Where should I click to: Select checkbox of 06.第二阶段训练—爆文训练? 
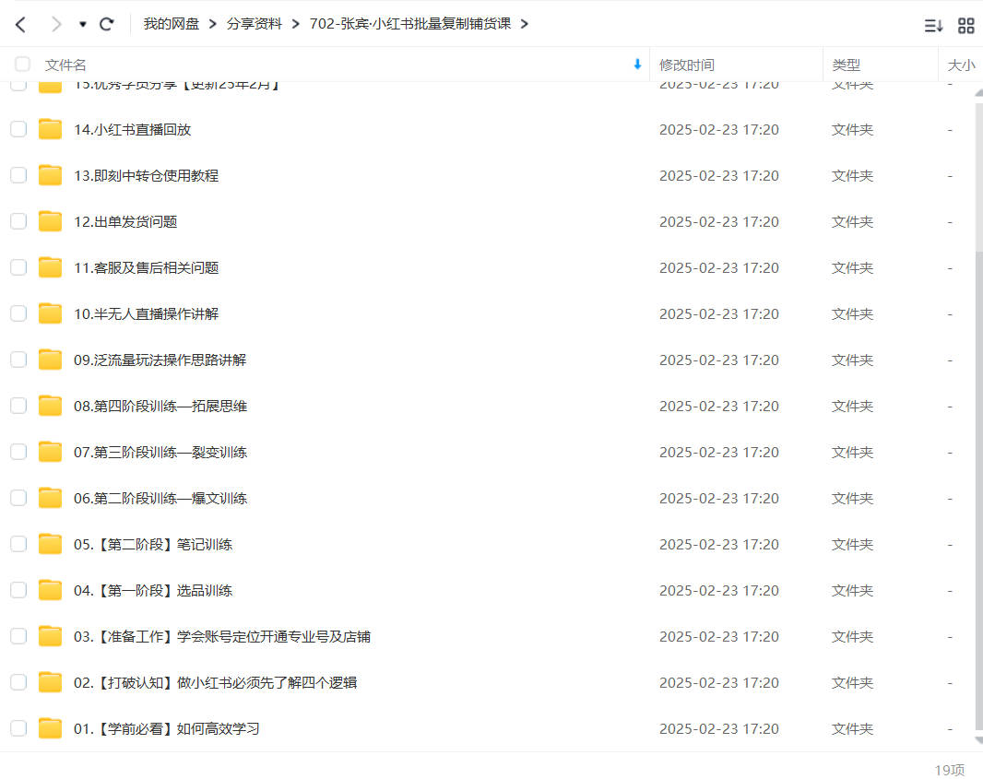18,498
